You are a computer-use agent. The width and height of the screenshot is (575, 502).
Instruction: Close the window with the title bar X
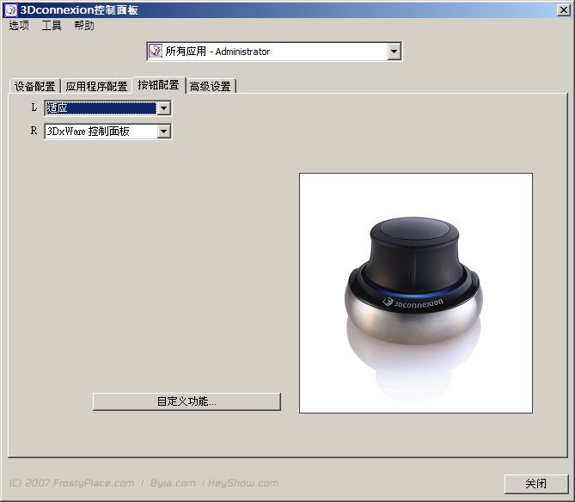[x=563, y=9]
